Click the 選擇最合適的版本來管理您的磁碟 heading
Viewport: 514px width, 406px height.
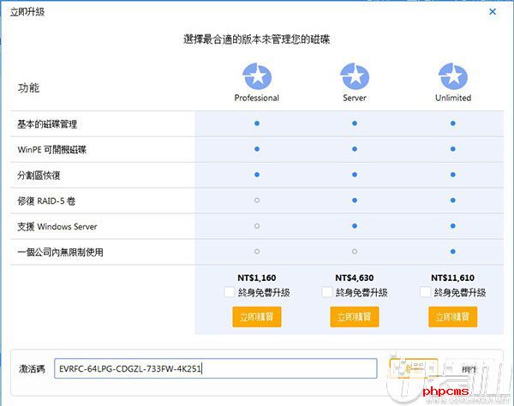257,39
